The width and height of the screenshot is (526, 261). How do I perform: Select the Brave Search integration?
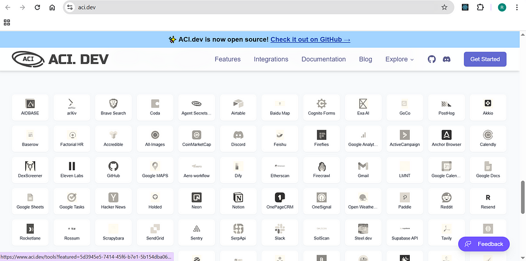pyautogui.click(x=114, y=107)
